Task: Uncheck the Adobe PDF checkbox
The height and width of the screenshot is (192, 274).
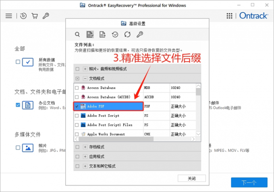Action: tap(77, 106)
